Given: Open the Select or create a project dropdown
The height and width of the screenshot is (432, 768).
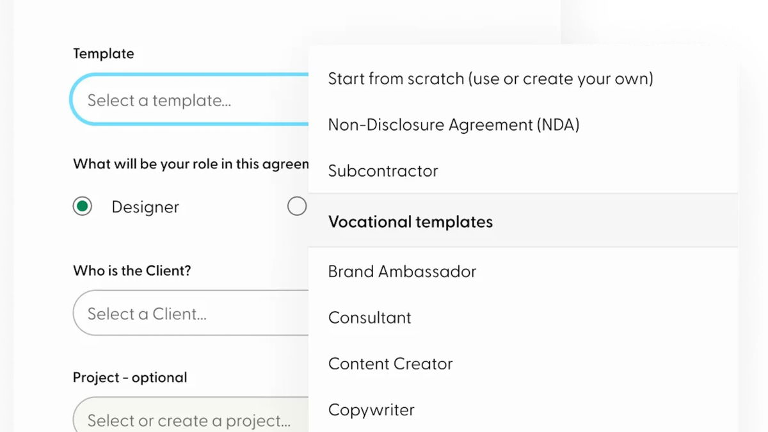Looking at the screenshot, I should tap(191, 419).
